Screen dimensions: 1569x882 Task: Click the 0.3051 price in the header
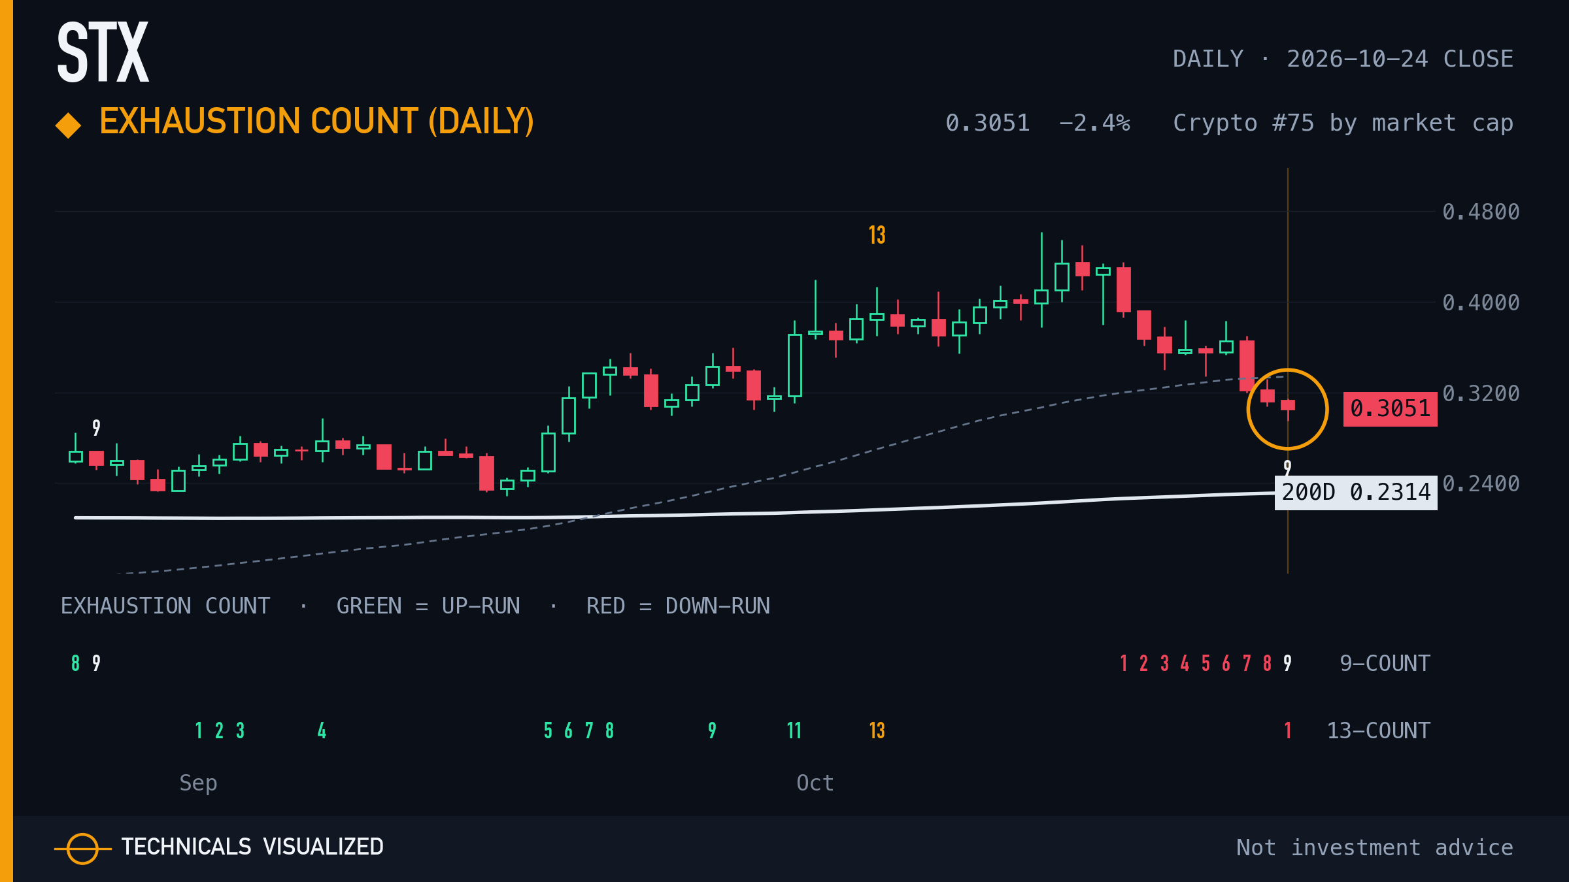tap(987, 123)
